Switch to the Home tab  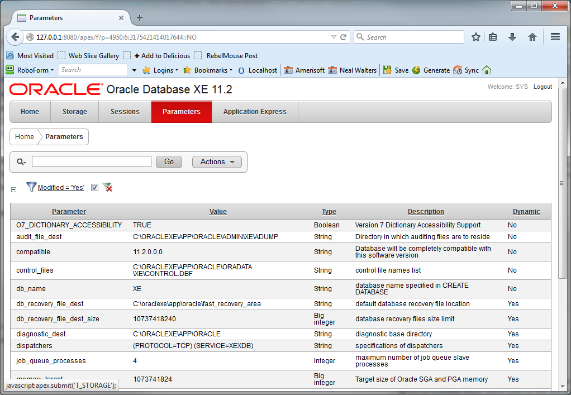pyautogui.click(x=30, y=112)
